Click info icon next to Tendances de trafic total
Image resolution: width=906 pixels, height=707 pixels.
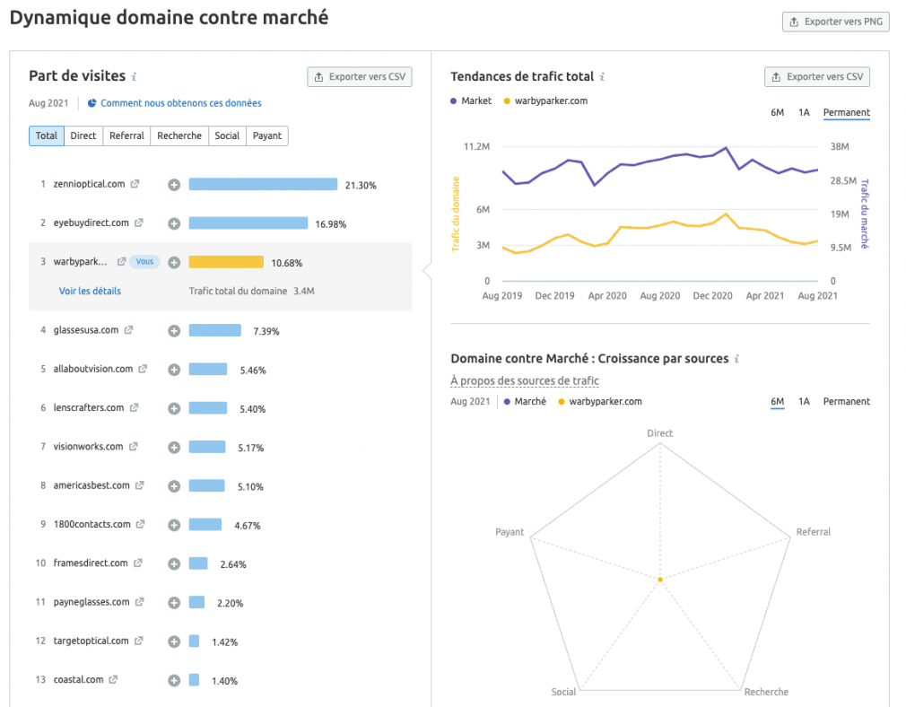(x=602, y=76)
